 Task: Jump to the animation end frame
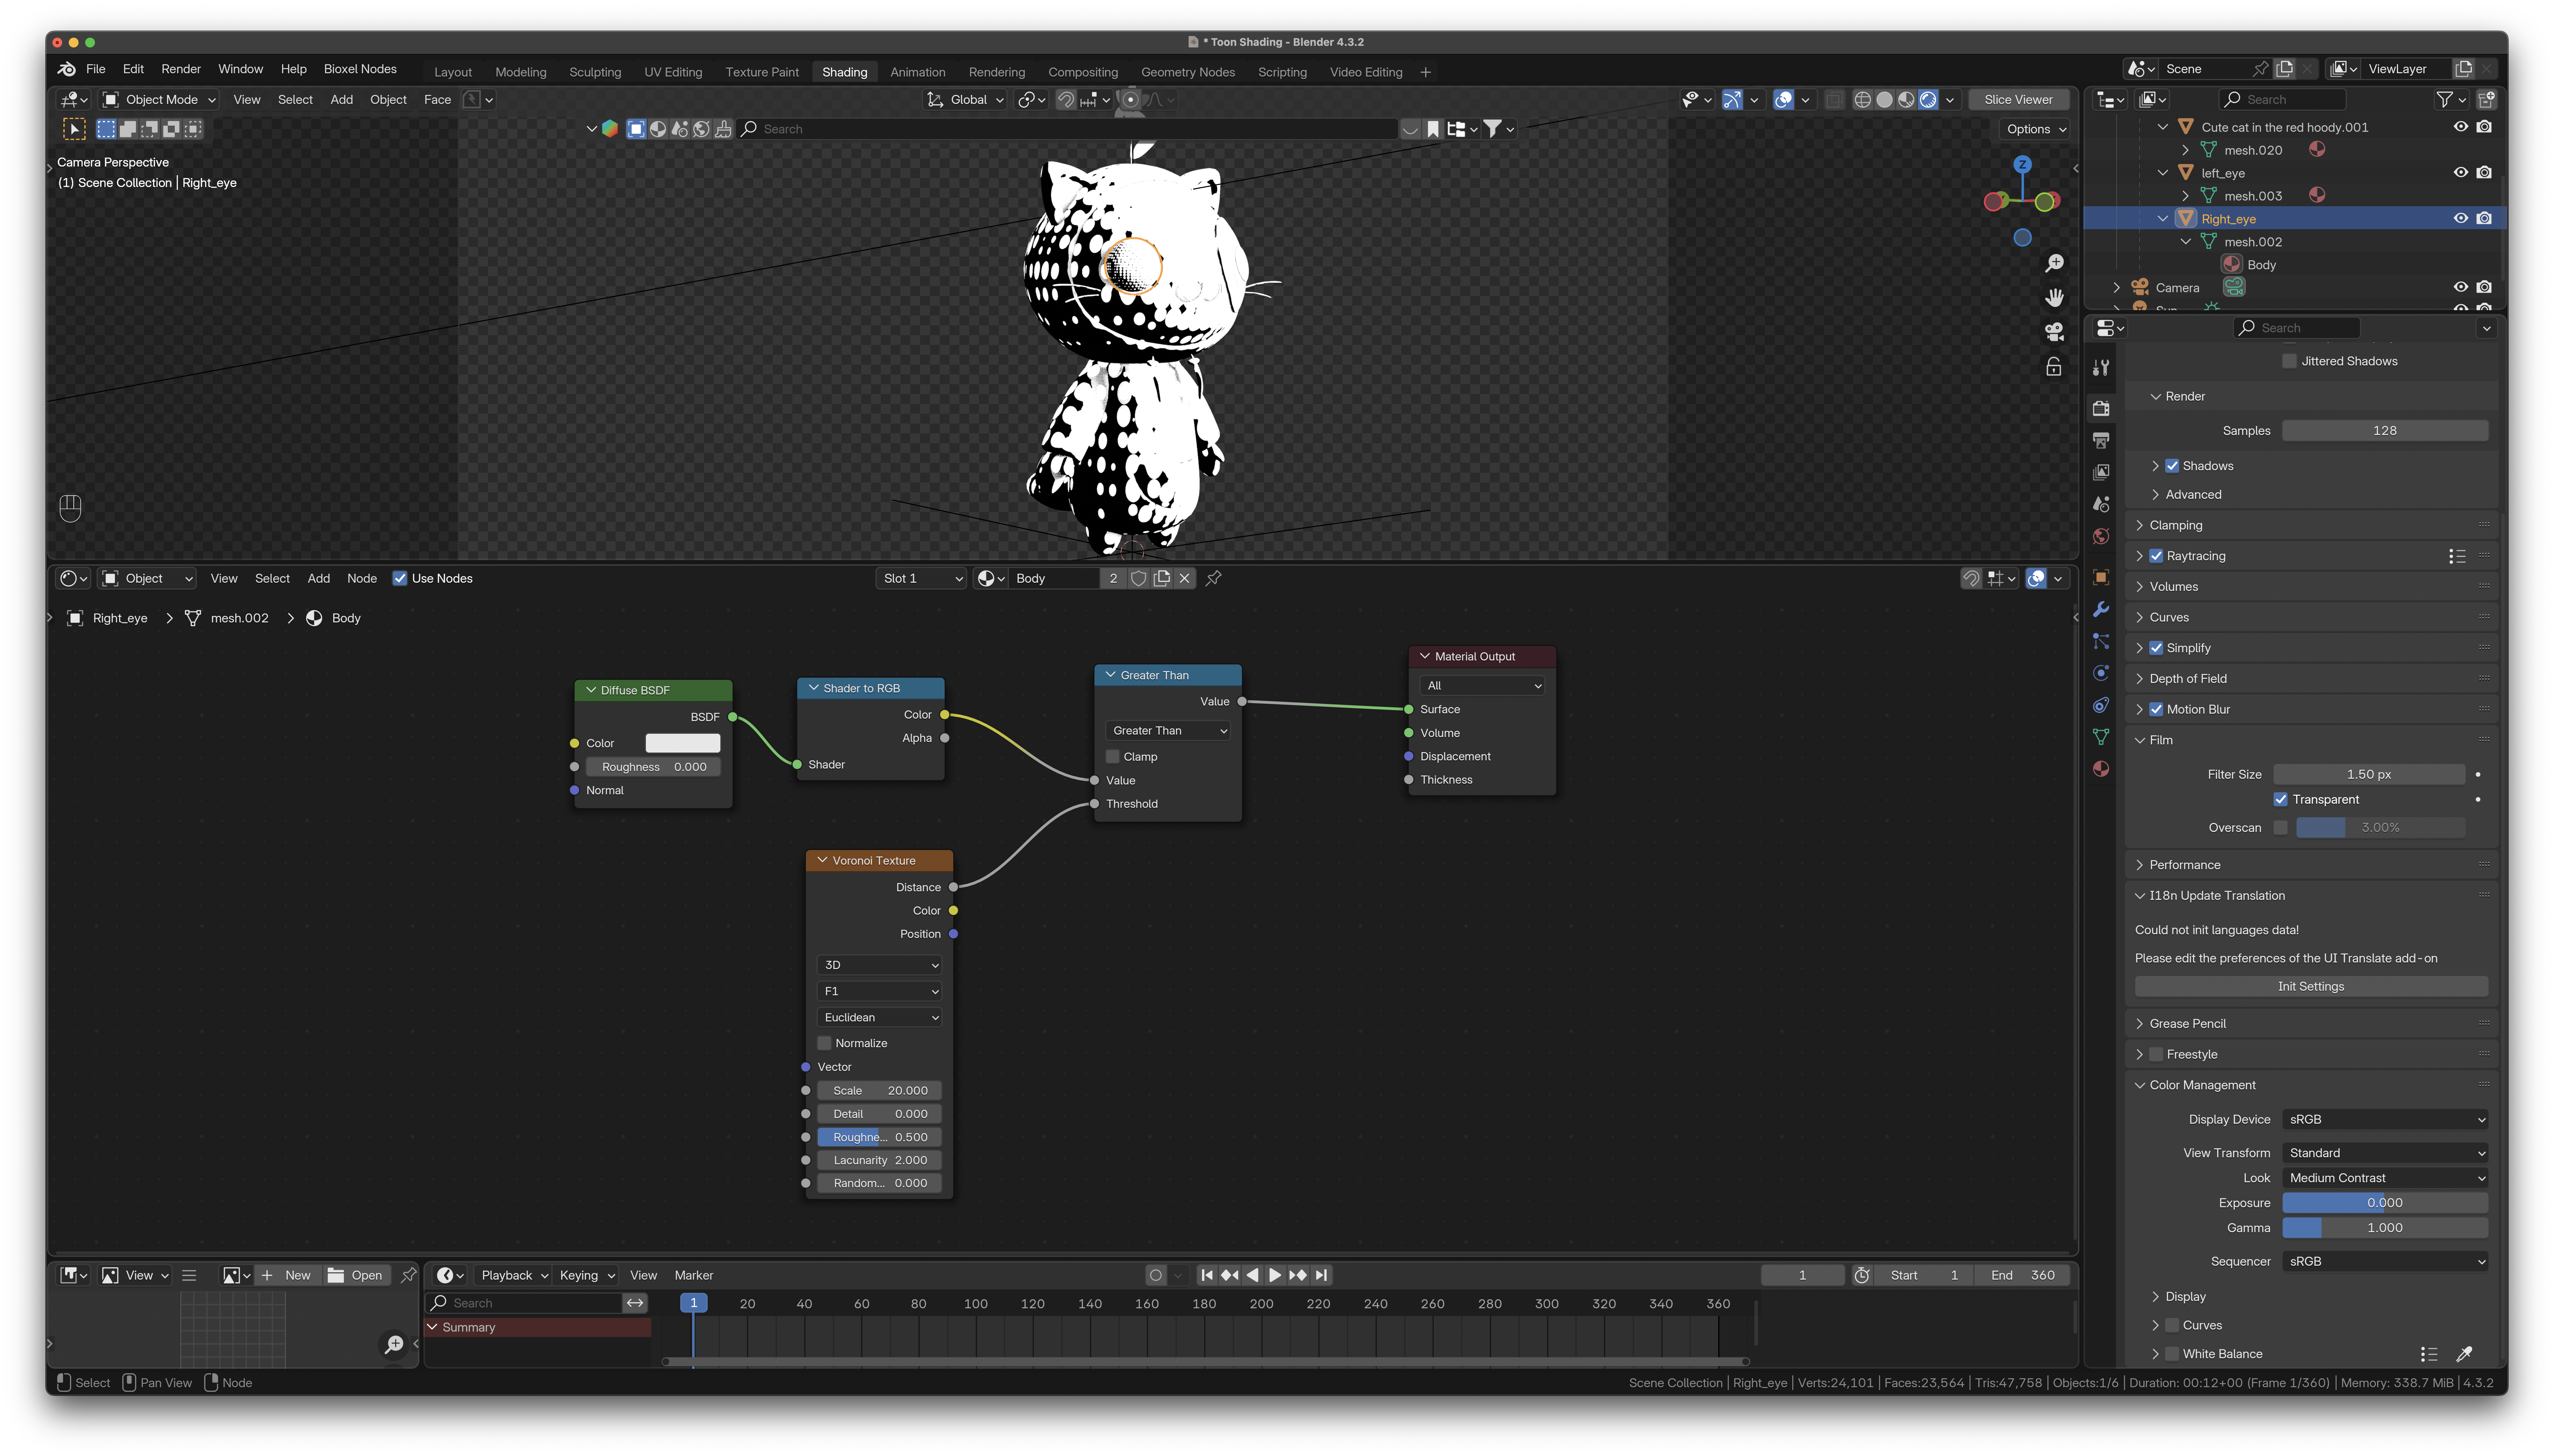(x=1321, y=1275)
